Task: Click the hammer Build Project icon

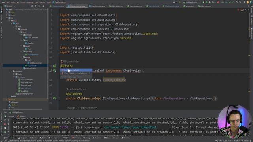Action: 179,2
